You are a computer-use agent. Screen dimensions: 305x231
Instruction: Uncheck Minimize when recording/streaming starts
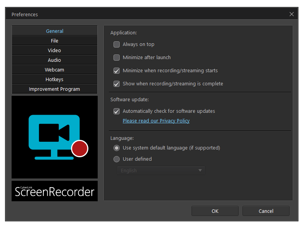tap(117, 71)
